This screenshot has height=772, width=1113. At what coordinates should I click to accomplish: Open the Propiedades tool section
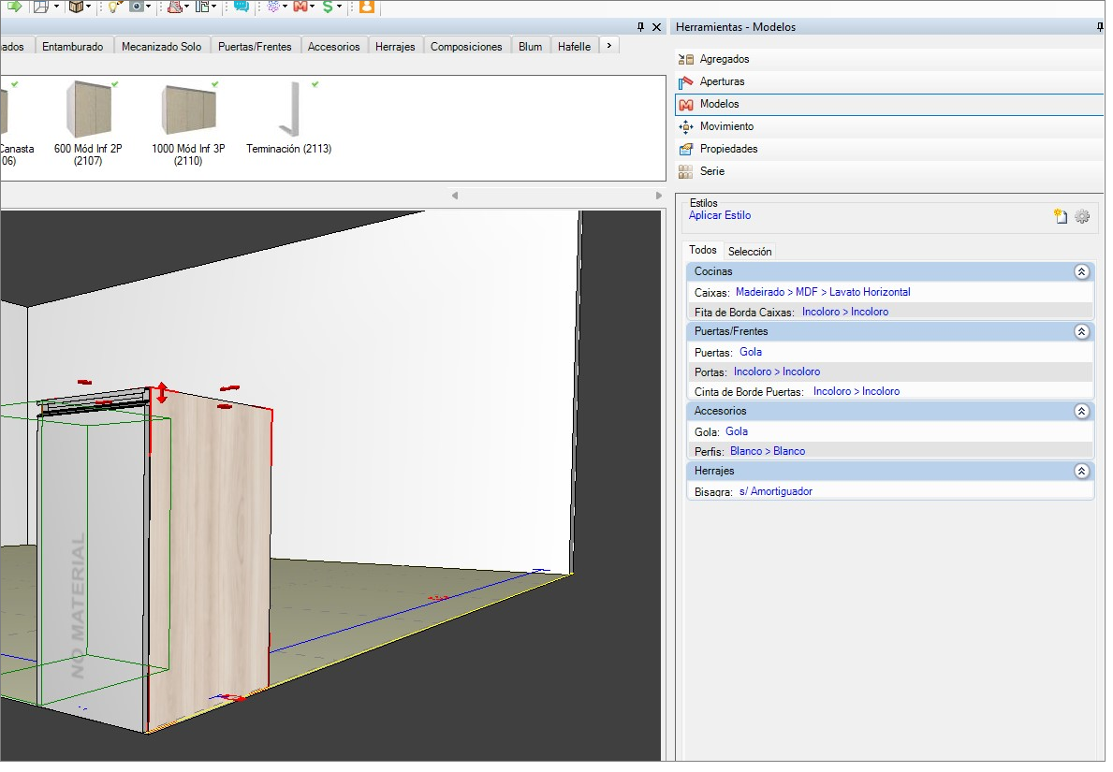point(890,149)
